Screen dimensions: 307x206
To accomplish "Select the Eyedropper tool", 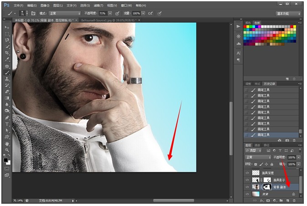I will click(7, 59).
